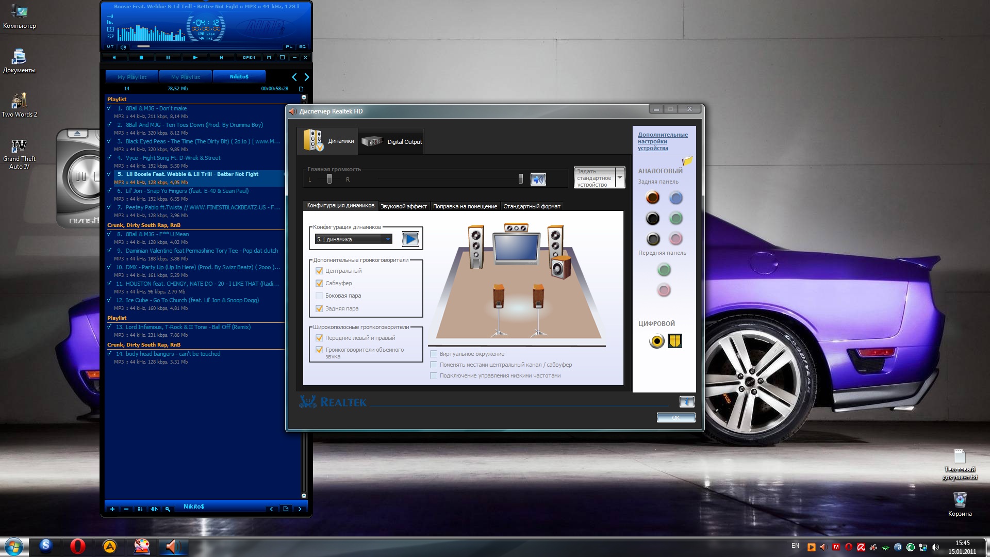Open connector settings folder icon
This screenshot has height=557, width=990.
point(687,161)
